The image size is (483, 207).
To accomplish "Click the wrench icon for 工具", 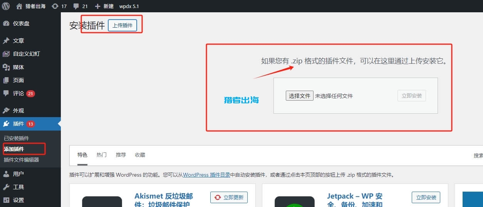I will (x=6, y=187).
